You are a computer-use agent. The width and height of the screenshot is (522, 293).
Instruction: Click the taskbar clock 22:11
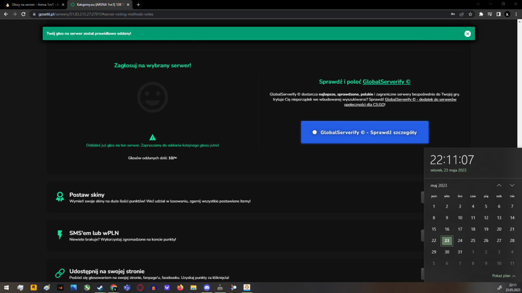click(513, 287)
